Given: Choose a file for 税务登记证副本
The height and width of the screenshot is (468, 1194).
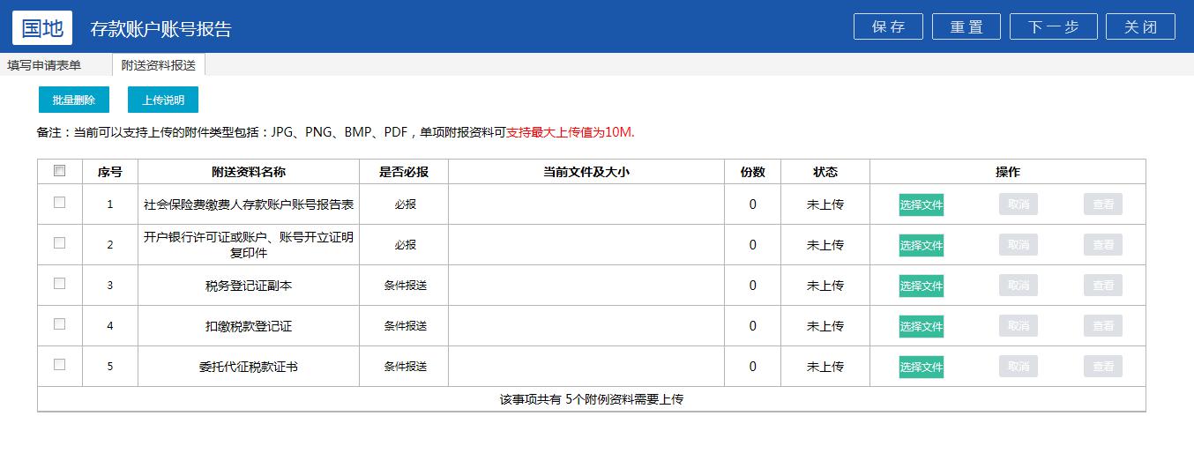Looking at the screenshot, I should (922, 286).
